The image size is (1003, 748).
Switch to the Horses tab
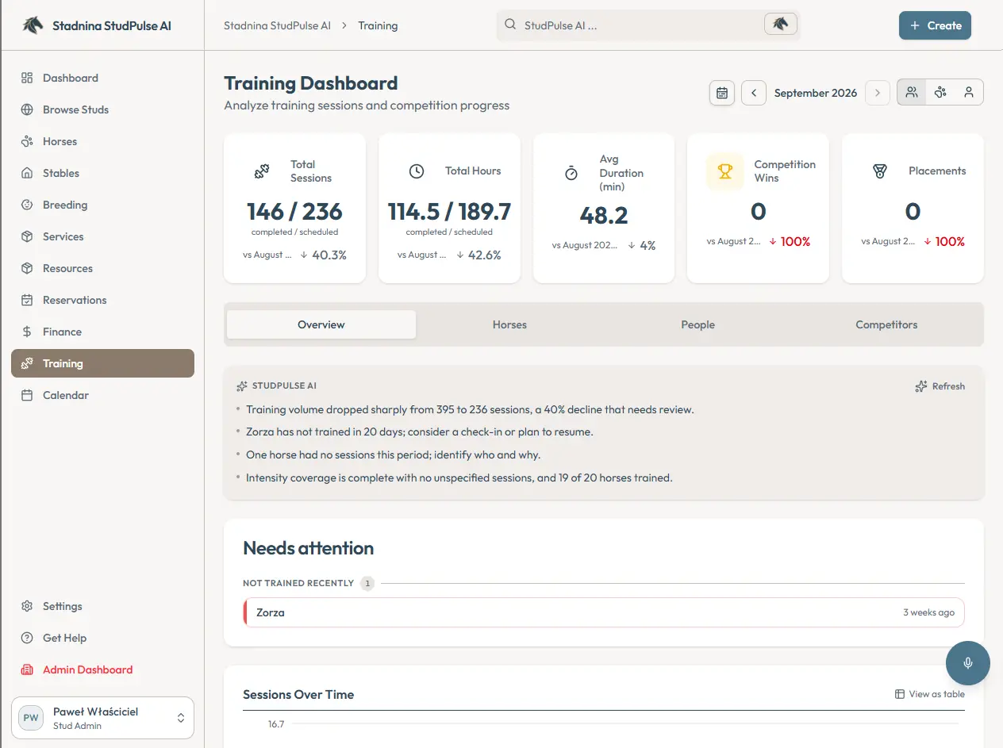tap(509, 324)
